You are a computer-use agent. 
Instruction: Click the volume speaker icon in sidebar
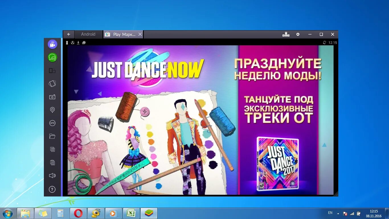tap(52, 176)
